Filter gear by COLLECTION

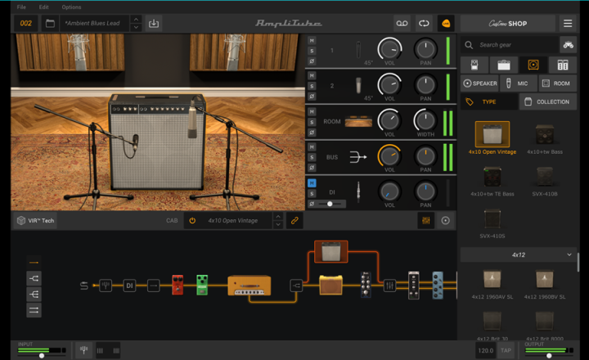point(547,101)
